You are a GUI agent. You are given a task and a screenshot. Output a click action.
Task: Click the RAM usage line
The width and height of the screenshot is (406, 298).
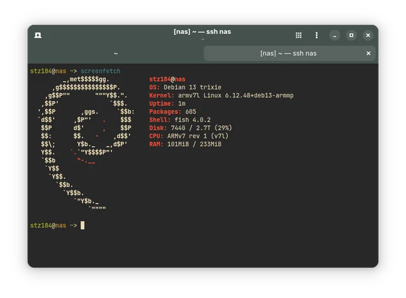[x=185, y=144]
